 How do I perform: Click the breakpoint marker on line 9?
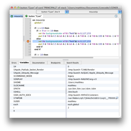click(28, 41)
